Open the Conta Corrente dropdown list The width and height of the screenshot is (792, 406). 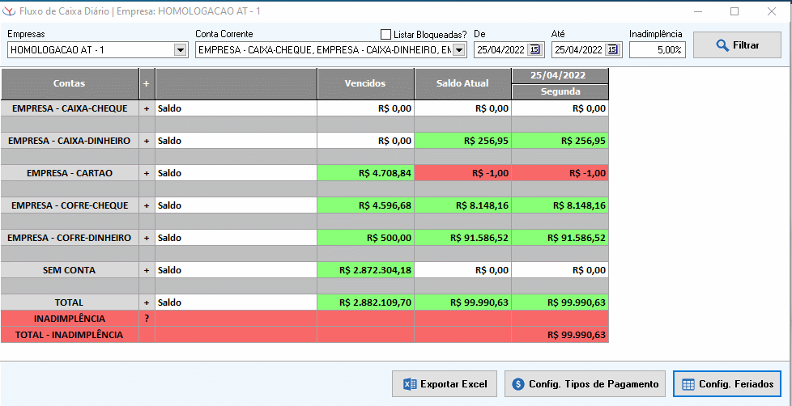tap(458, 49)
